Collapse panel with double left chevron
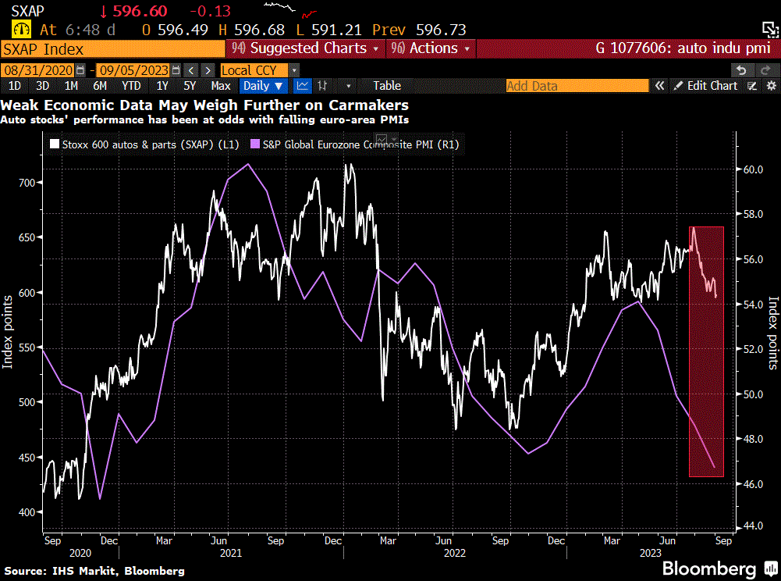The width and height of the screenshot is (781, 581). 659,86
